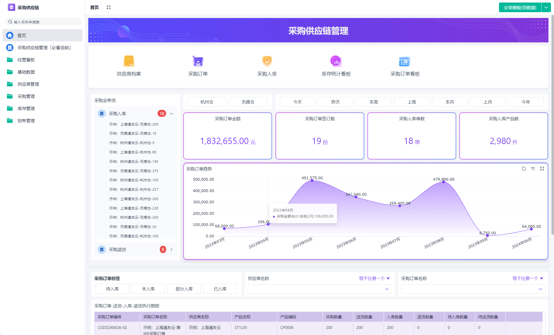
Task: Toggle fullscreen icon next to 首页 tab
Action: click(x=109, y=7)
